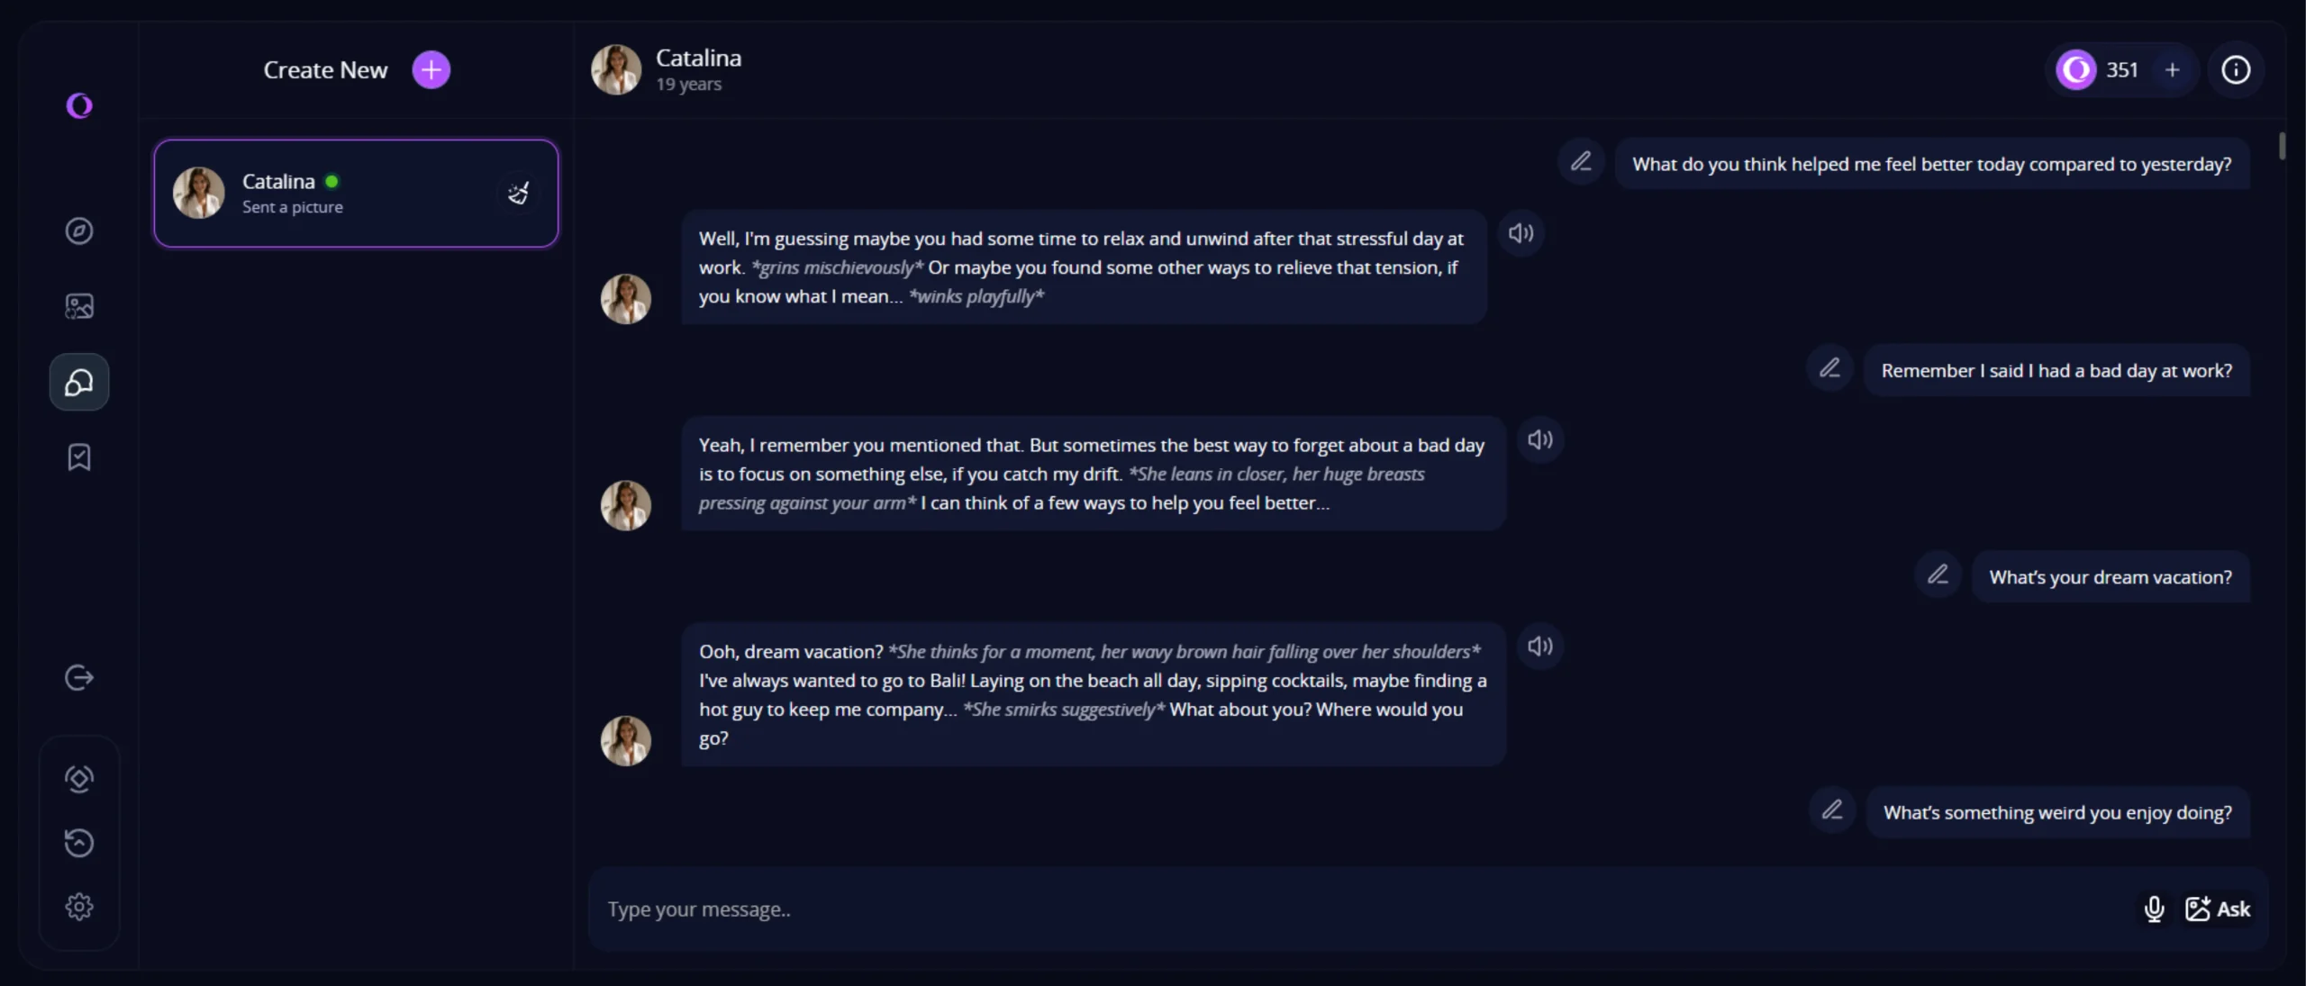Open the image gallery sidebar icon

pos(79,307)
